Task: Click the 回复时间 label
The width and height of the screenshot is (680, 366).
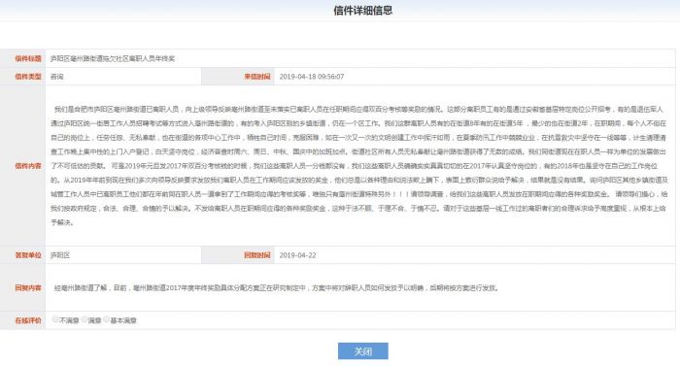Action: coord(257,255)
